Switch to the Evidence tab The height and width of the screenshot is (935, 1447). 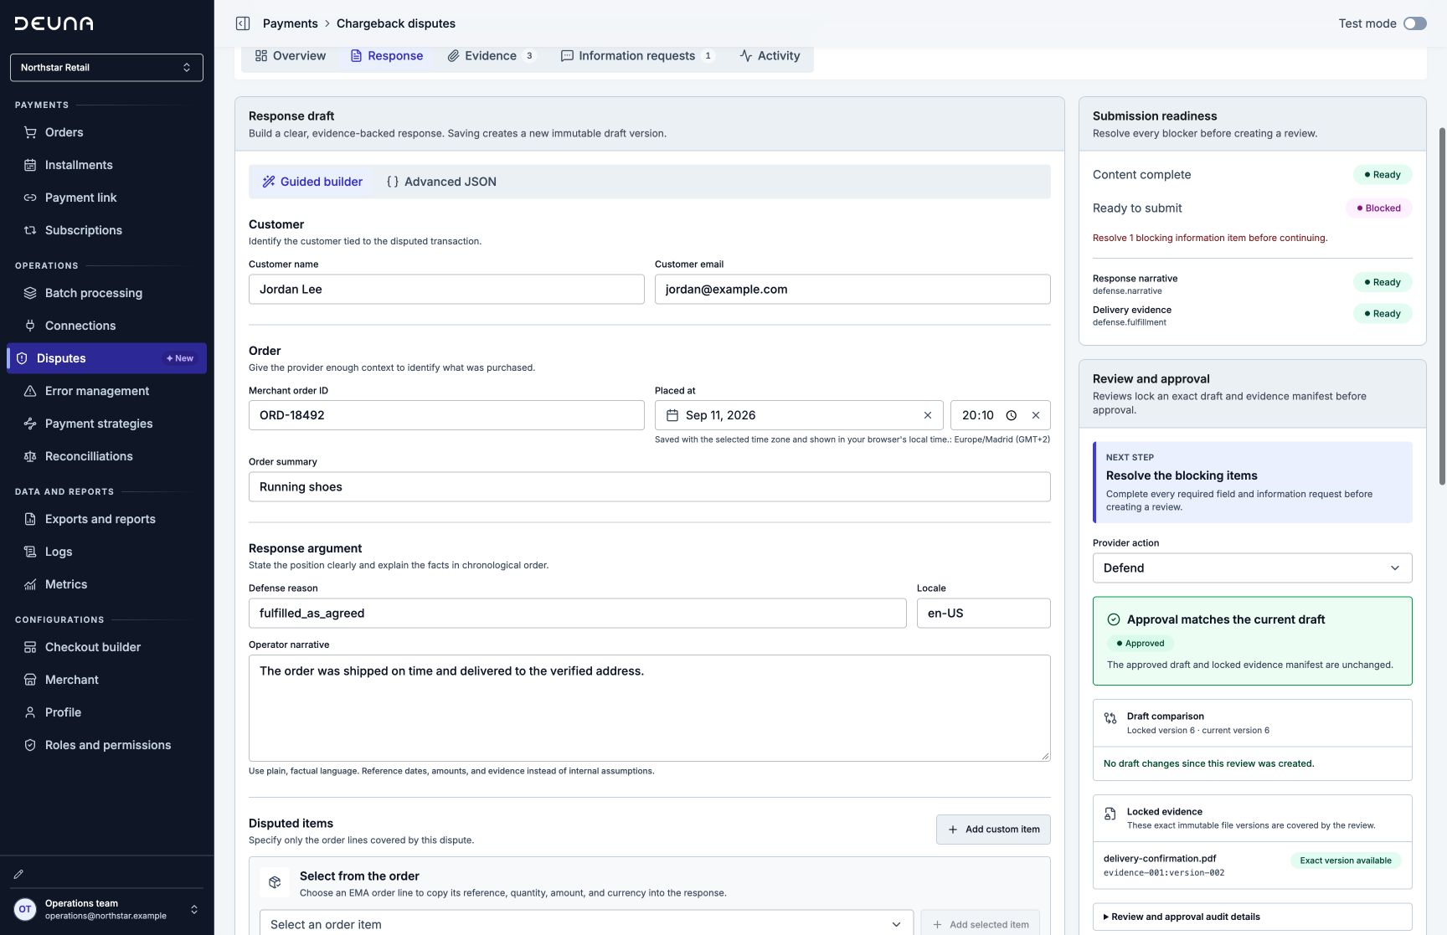[x=492, y=56]
